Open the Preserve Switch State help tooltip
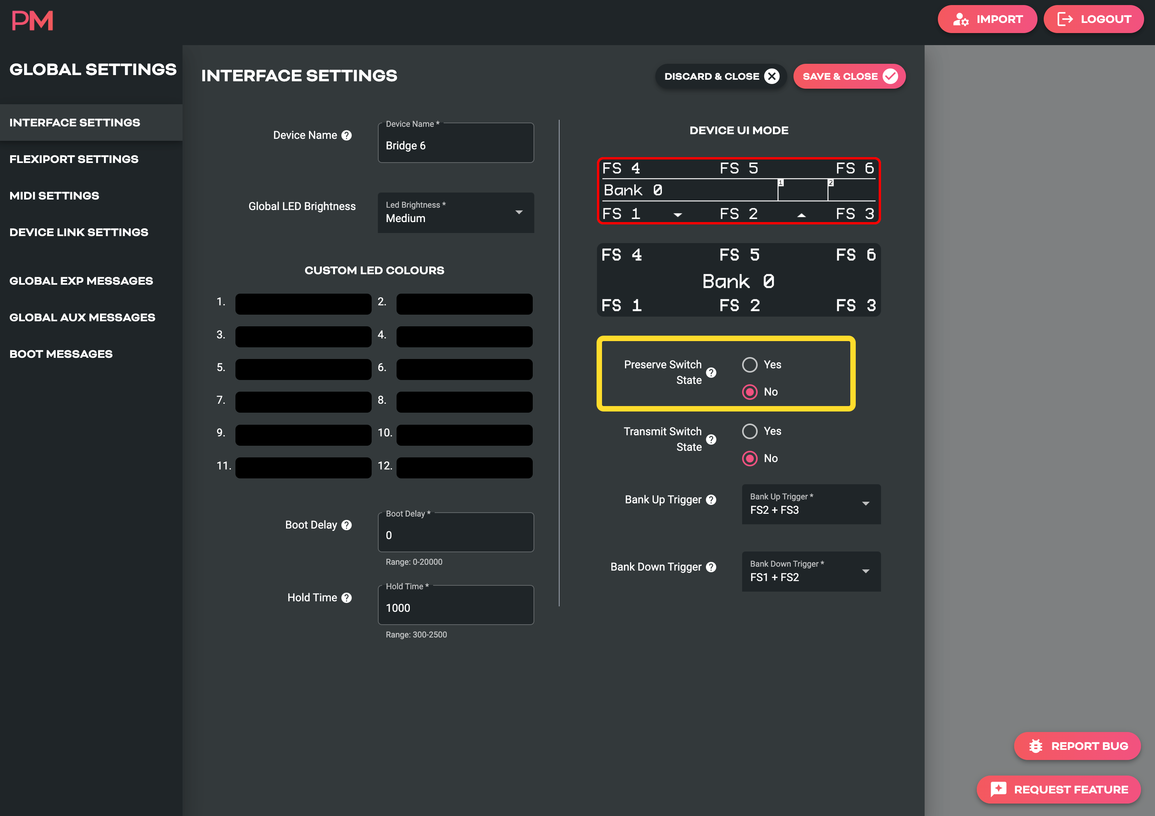 coord(711,373)
